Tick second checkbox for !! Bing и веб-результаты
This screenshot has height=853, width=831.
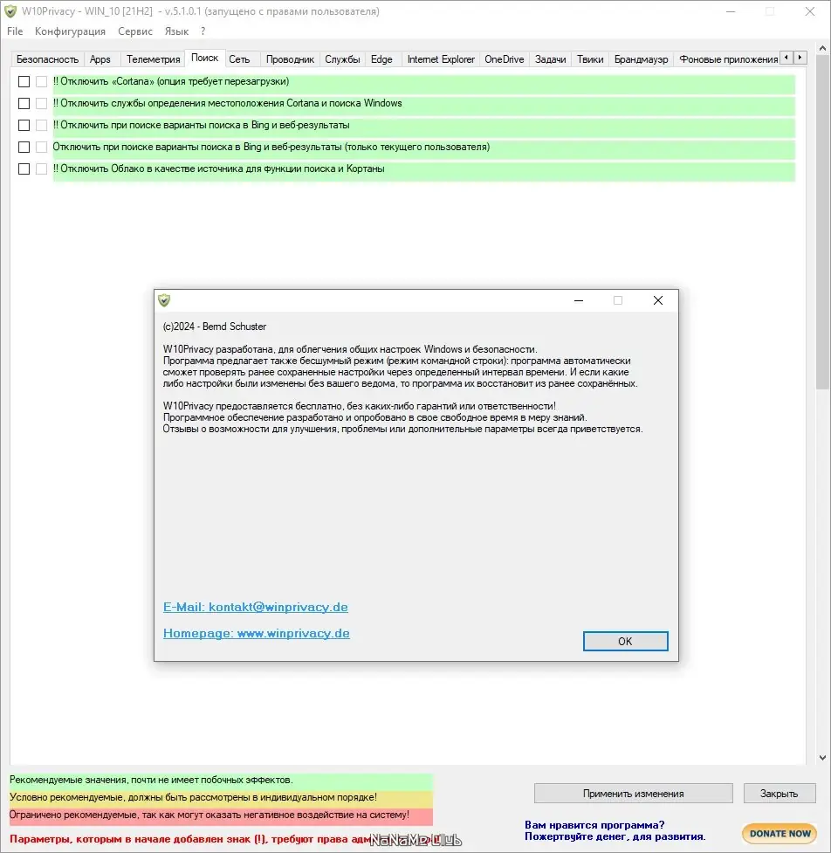click(41, 125)
